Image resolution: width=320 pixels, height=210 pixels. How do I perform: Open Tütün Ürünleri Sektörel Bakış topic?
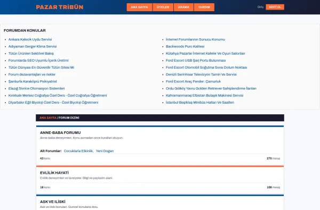[x=31, y=53]
